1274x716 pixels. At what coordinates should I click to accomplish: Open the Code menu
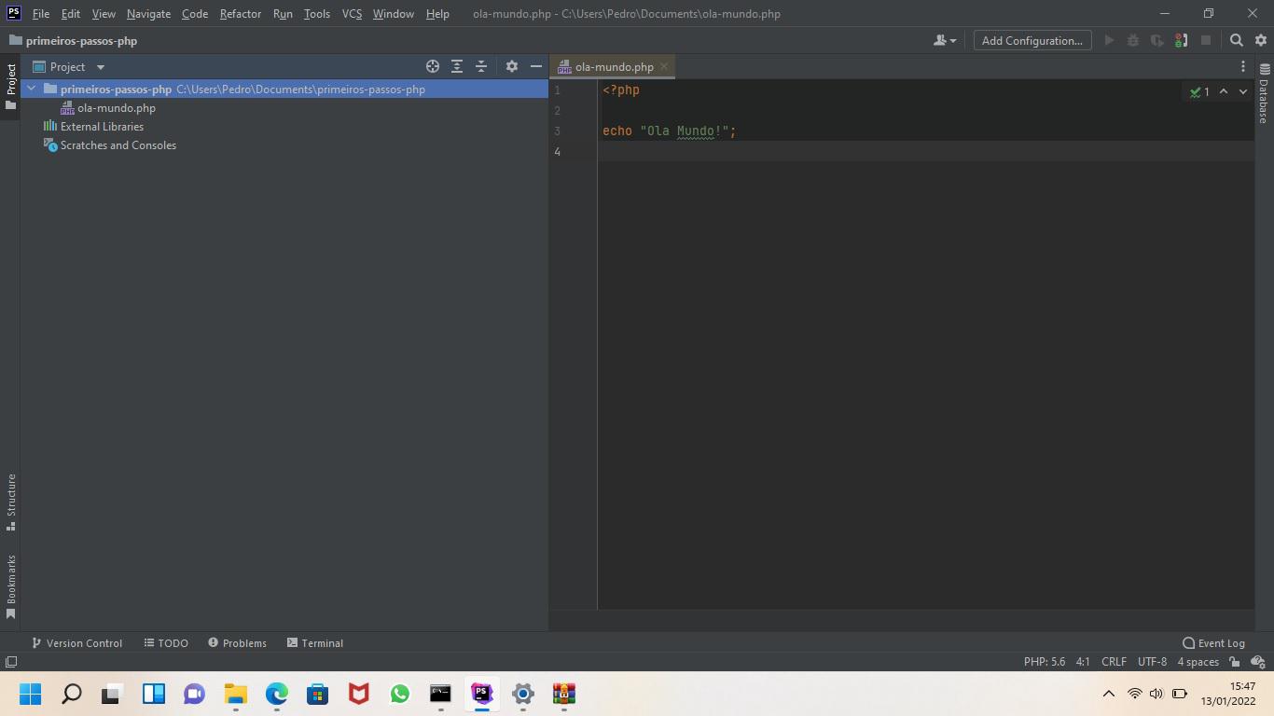(x=195, y=14)
